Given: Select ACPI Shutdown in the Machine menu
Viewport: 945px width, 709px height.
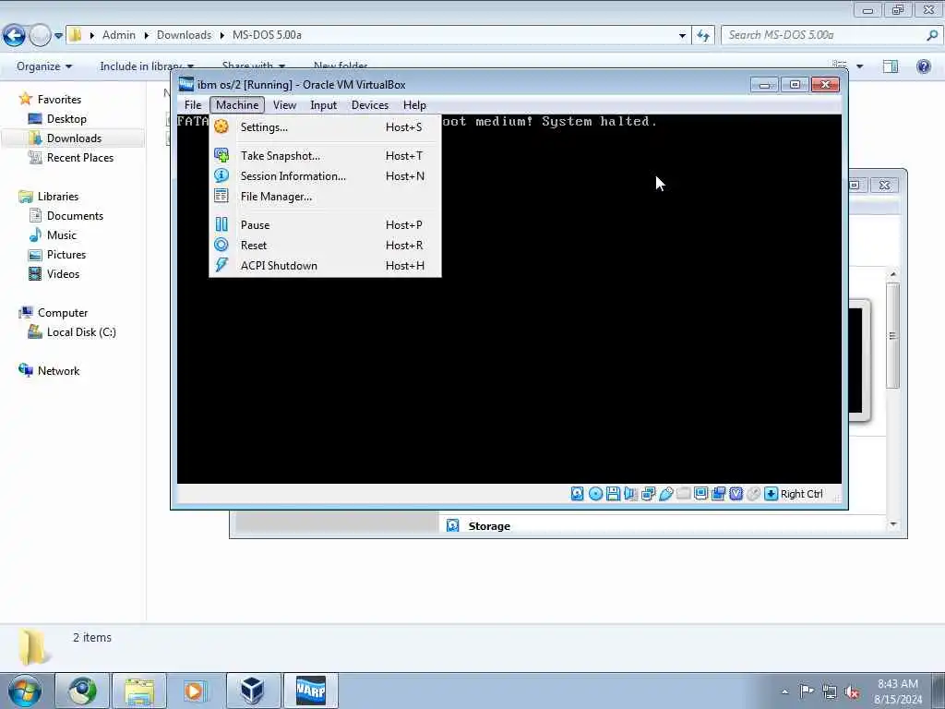Looking at the screenshot, I should click(x=325, y=266).
